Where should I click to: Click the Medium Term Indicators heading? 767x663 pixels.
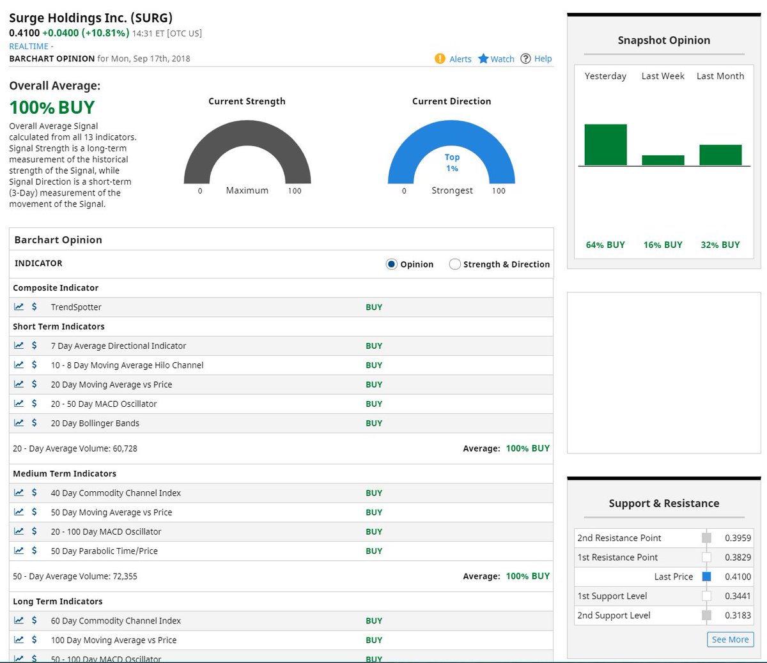(65, 473)
